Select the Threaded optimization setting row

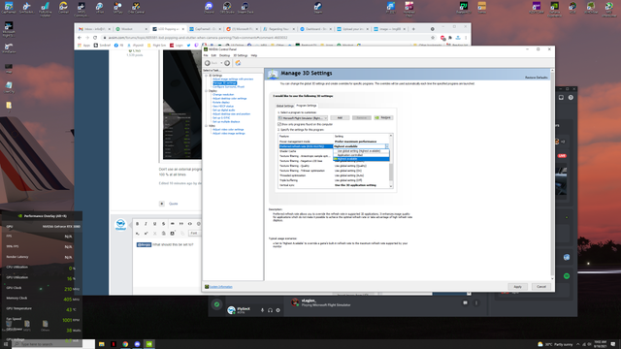coord(334,175)
